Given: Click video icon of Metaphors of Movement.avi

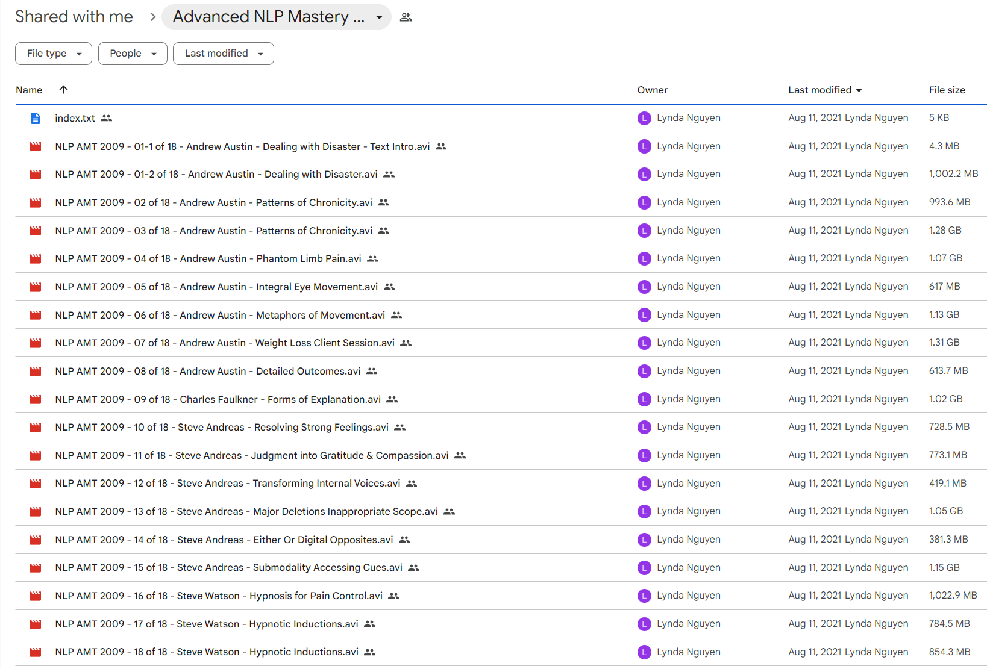Looking at the screenshot, I should tap(36, 315).
